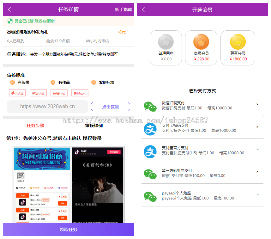Screen dimensions: 271x239
Task: Click the 第1步 step instruction text
Action: 54,138
